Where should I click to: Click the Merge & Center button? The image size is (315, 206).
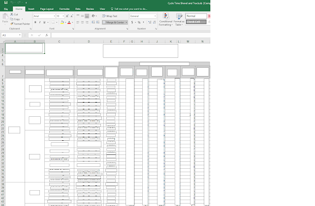tap(113, 22)
